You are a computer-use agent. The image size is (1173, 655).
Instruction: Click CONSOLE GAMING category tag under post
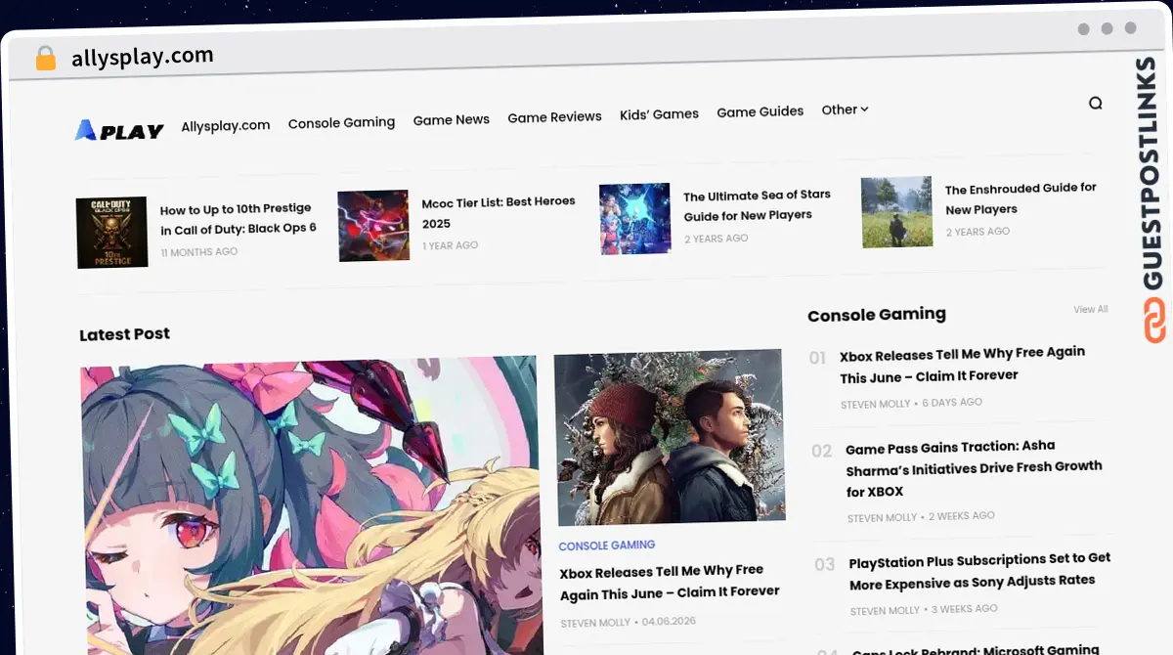[x=607, y=546]
